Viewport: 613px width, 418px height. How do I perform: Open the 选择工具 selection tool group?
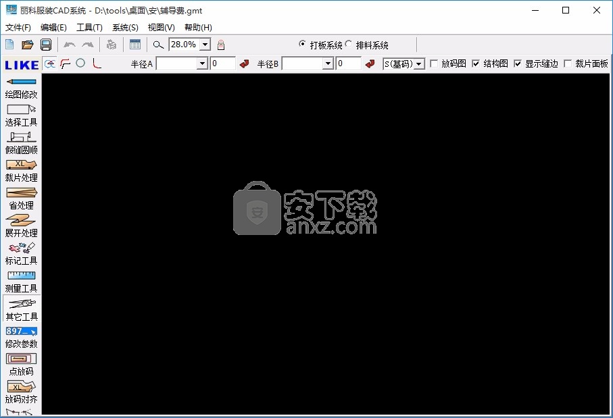(x=22, y=116)
